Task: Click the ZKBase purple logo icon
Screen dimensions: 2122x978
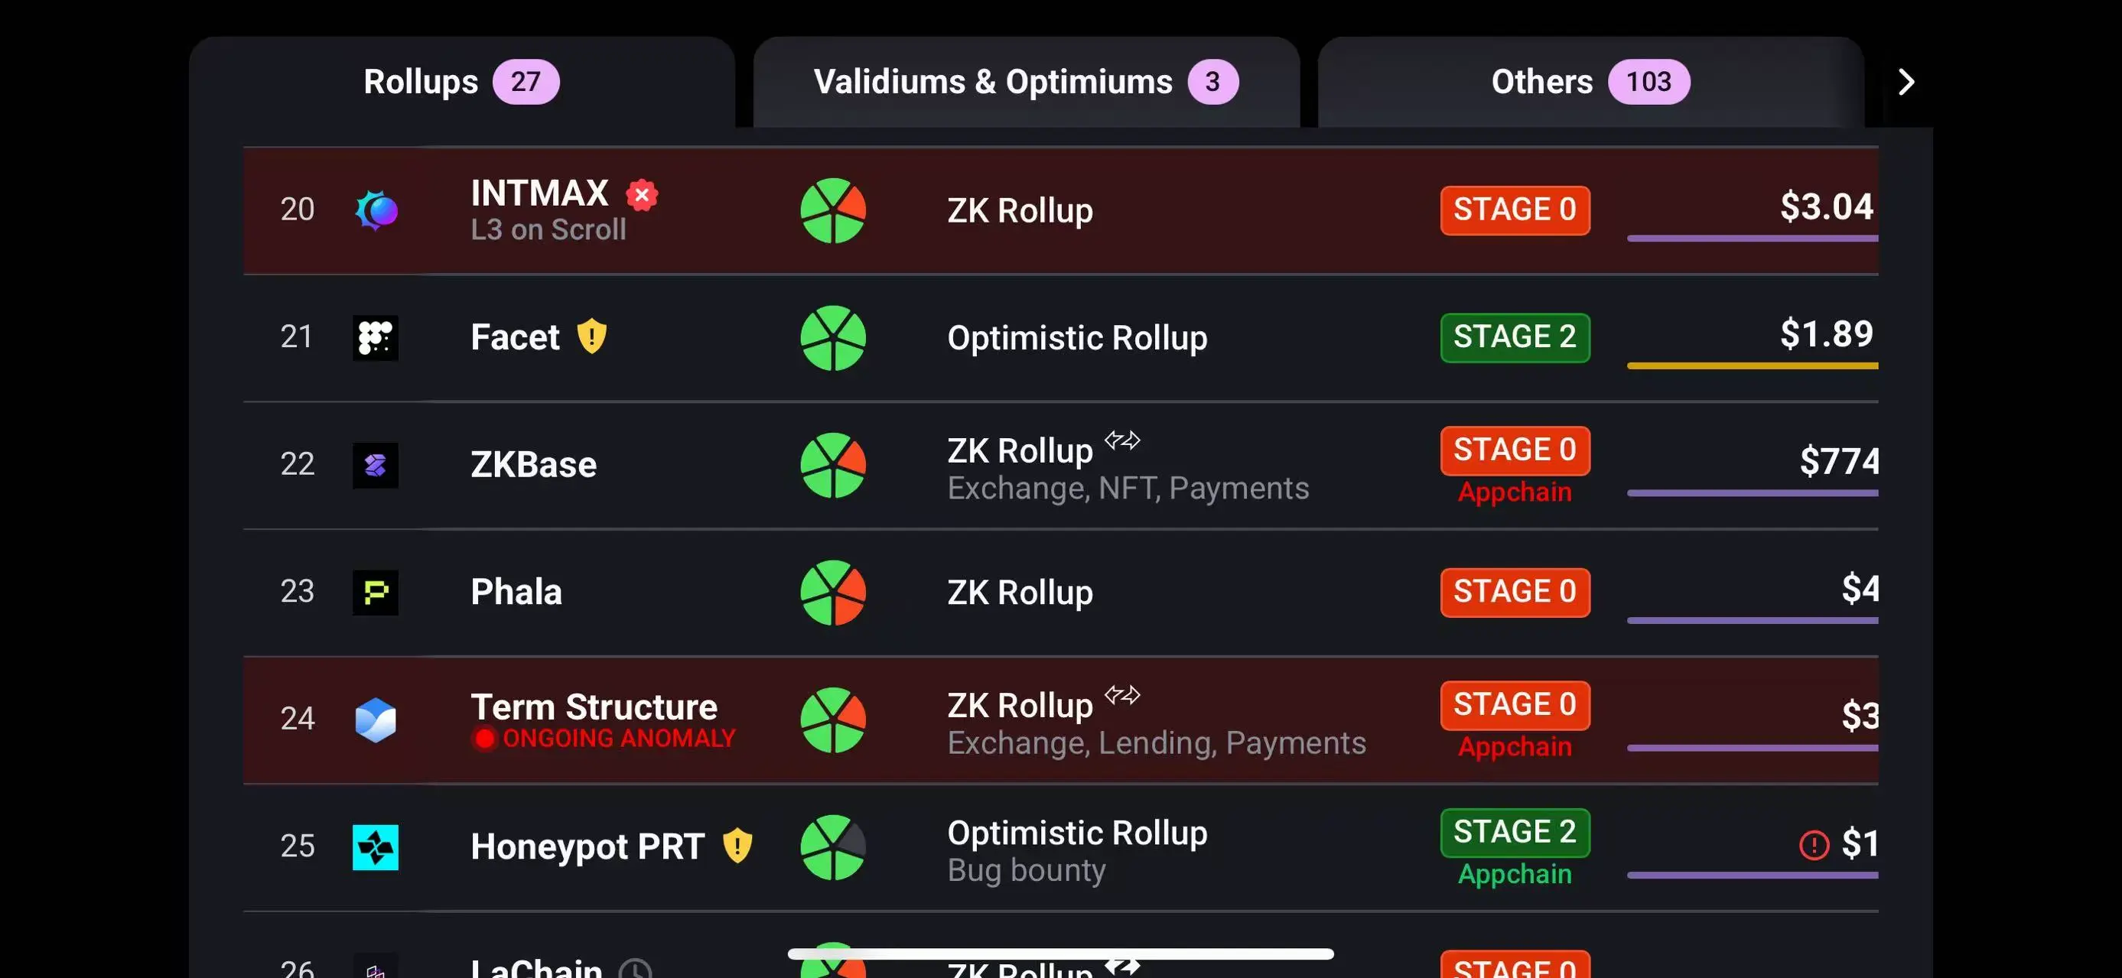Action: point(376,465)
